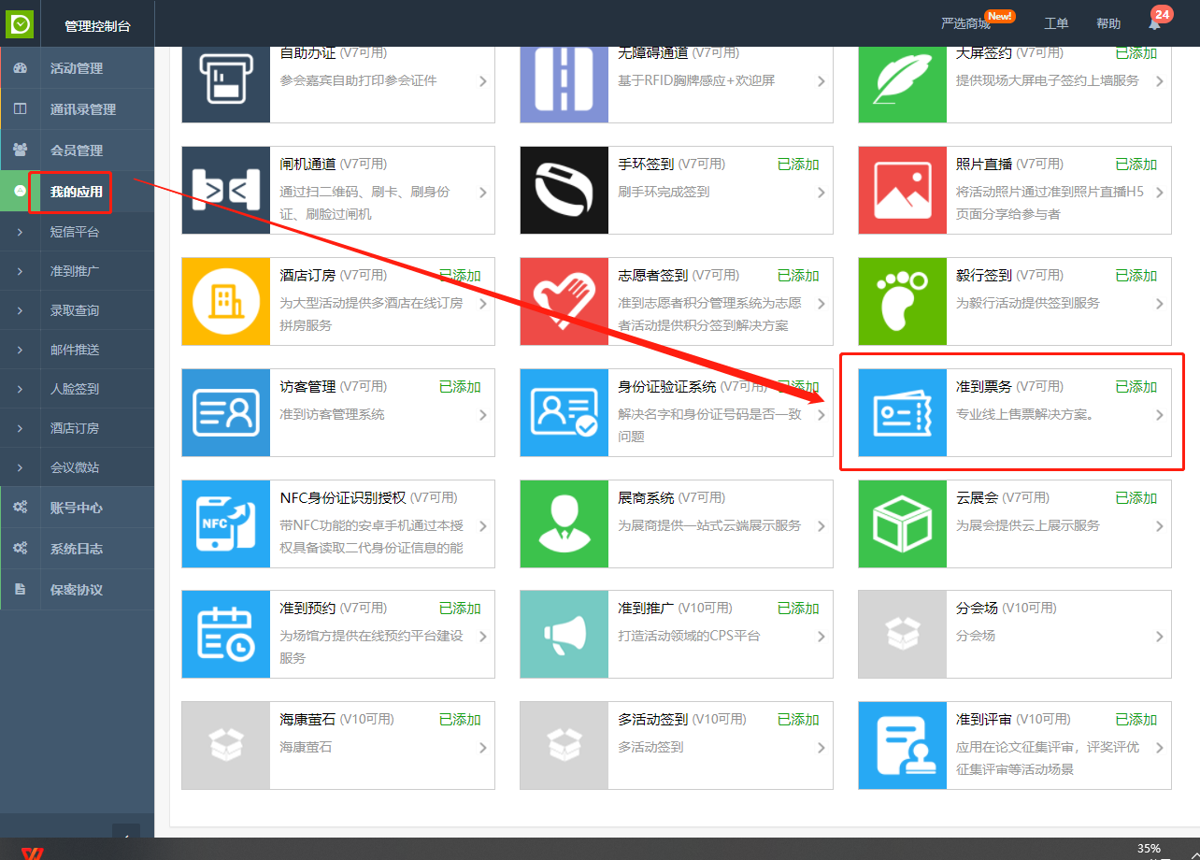The width and height of the screenshot is (1200, 860).
Task: Open 会员管理 in the sidebar
Action: (77, 150)
